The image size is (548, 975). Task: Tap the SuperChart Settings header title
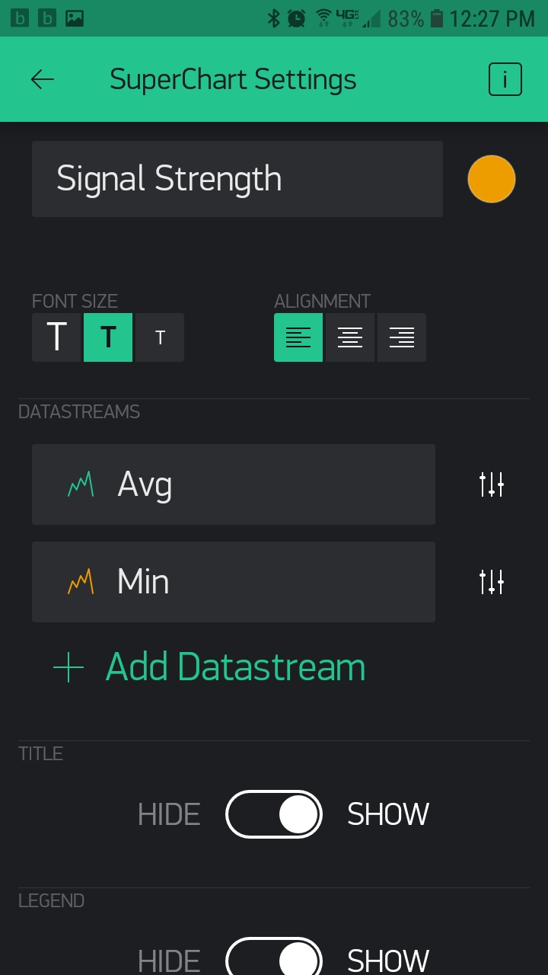(x=233, y=79)
